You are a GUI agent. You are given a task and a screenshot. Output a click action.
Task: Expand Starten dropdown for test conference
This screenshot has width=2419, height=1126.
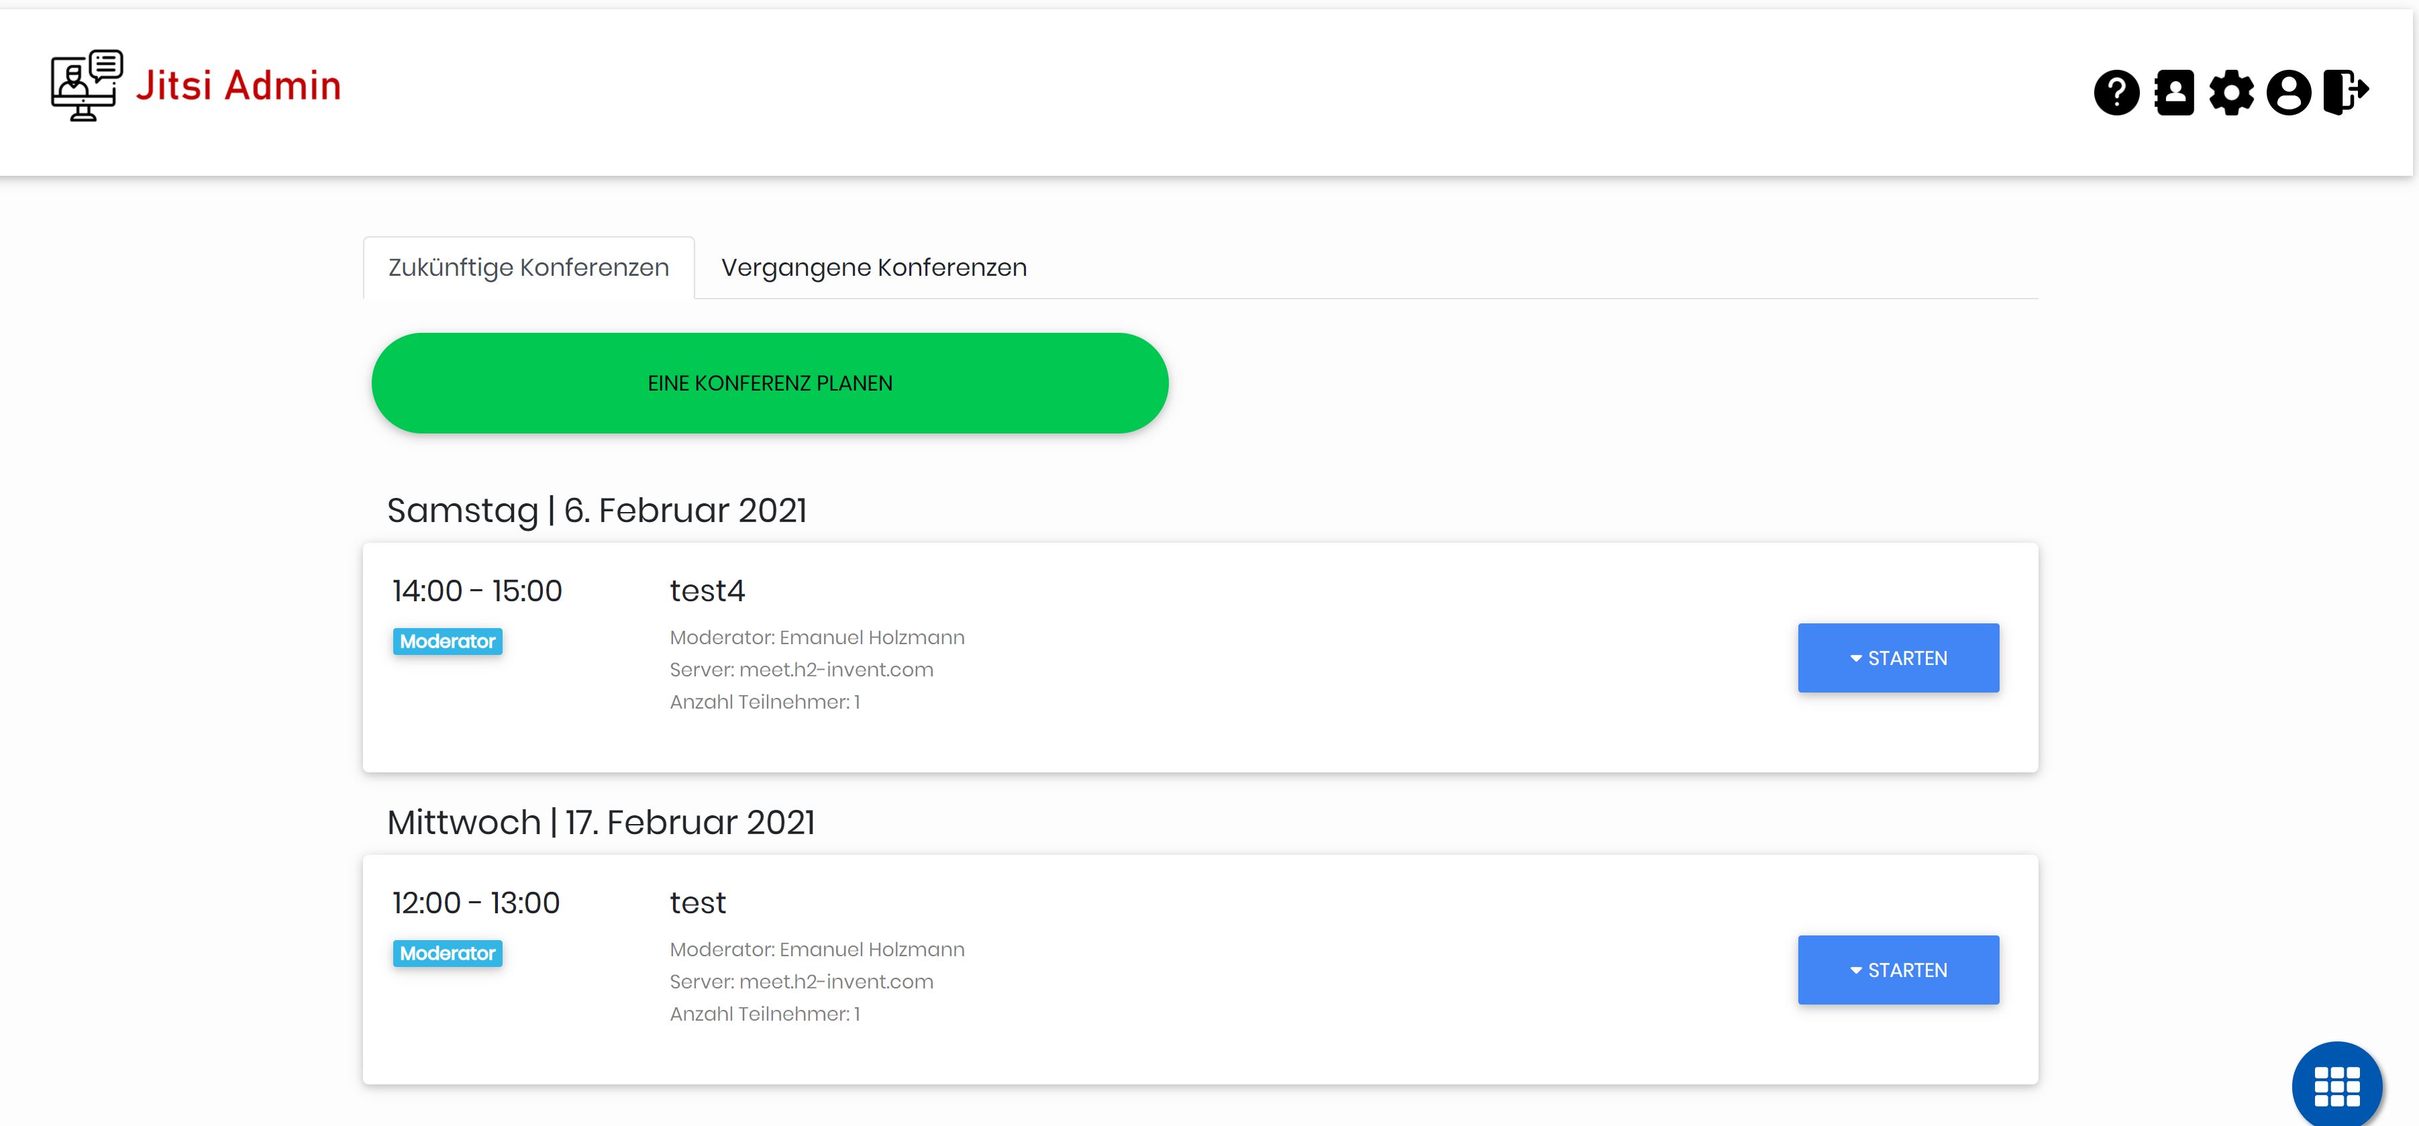tap(1898, 970)
